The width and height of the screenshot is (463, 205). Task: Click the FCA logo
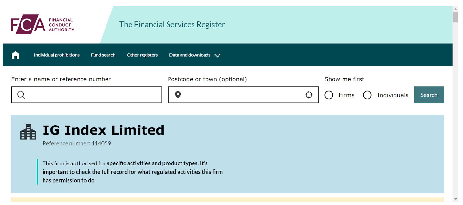(x=43, y=25)
